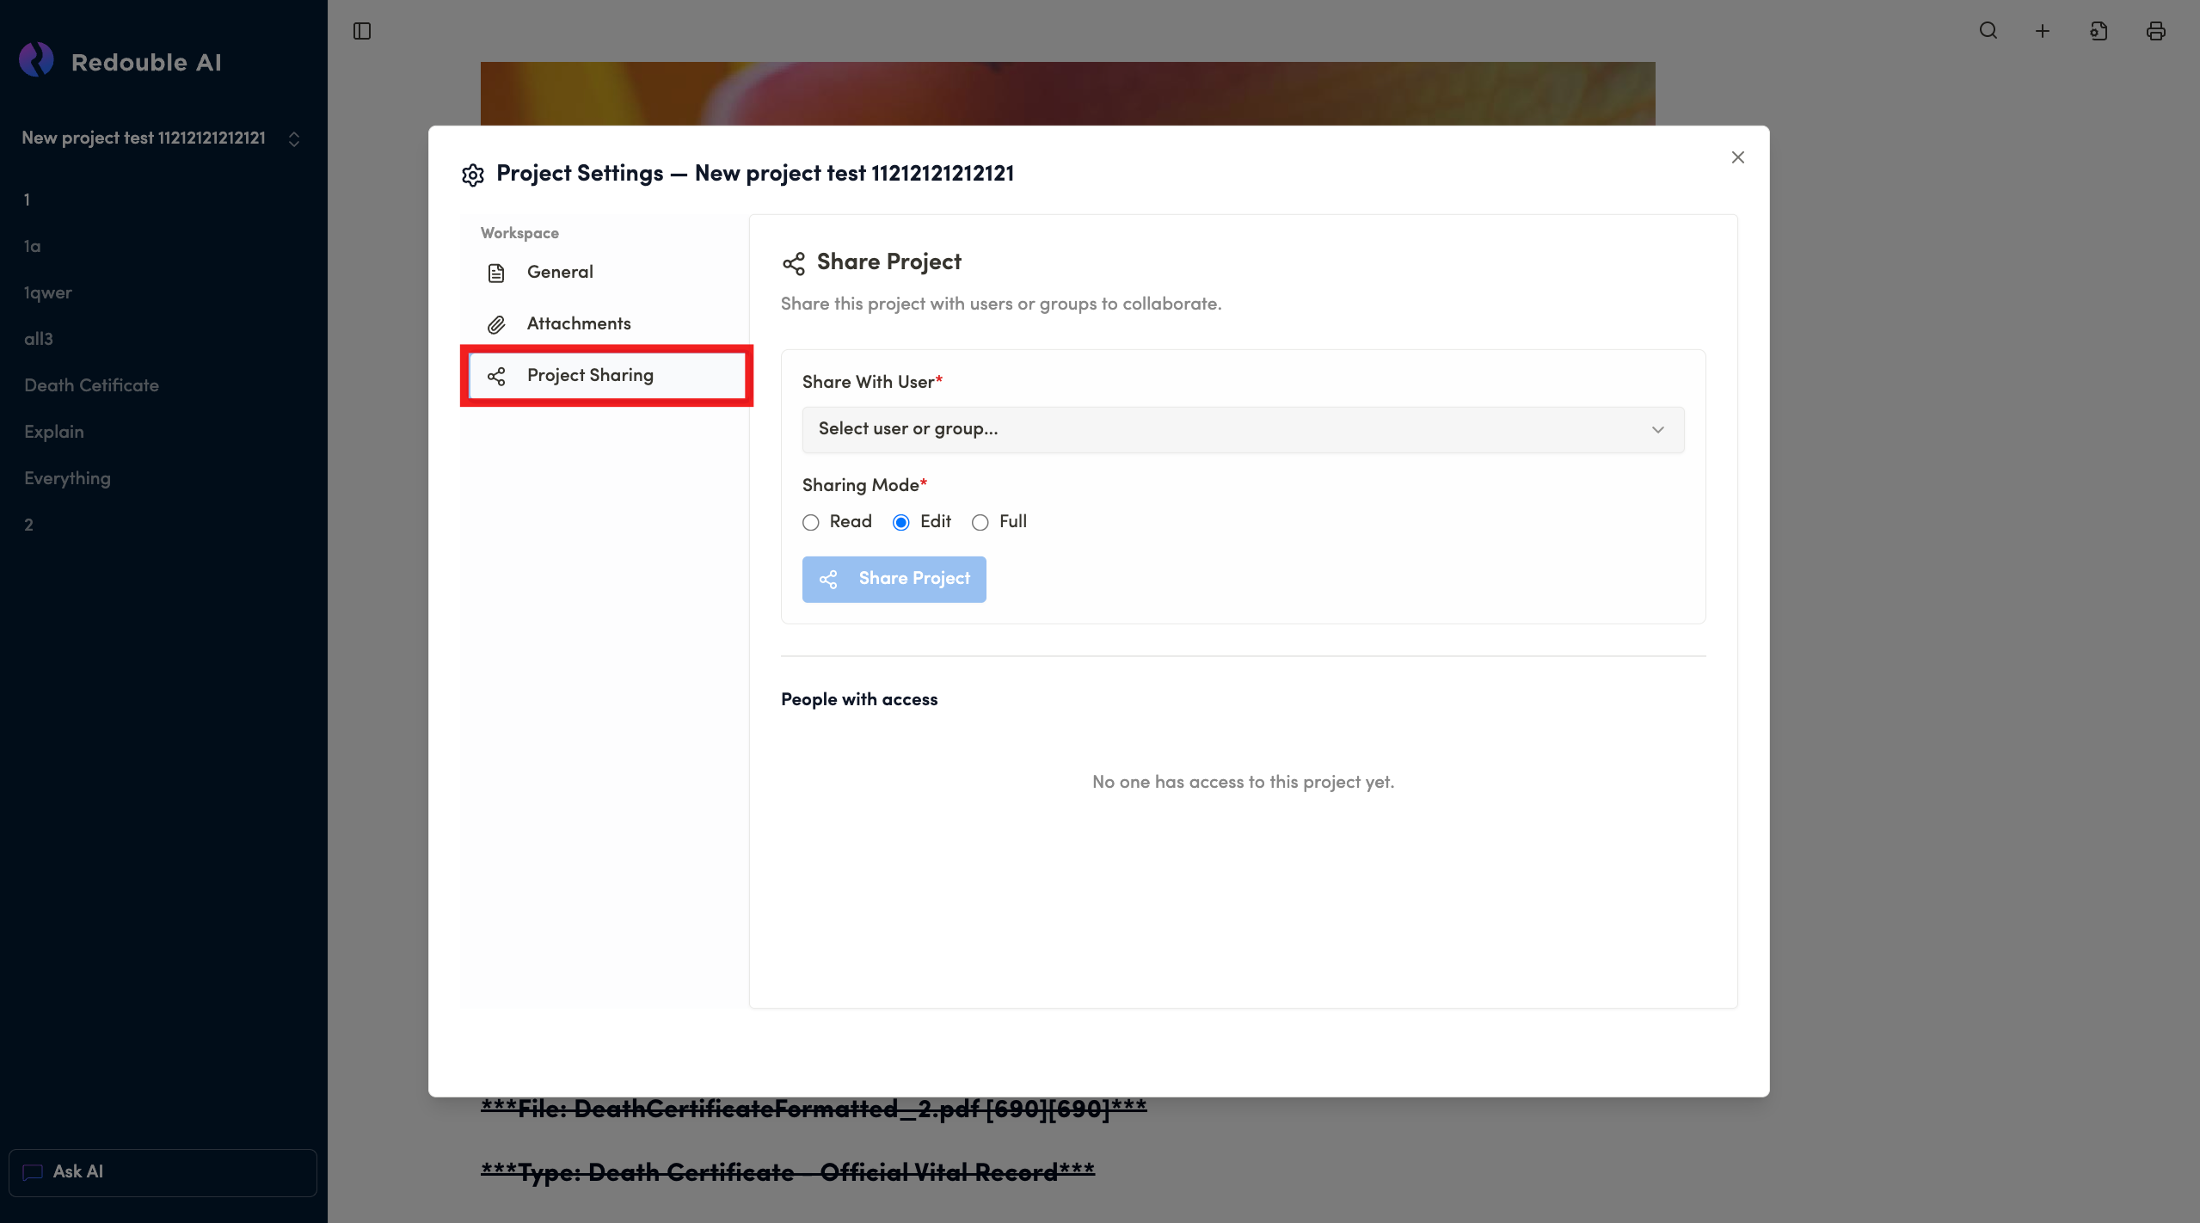2200x1223 pixels.
Task: Click the Redouble AI logo
Action: [36, 60]
